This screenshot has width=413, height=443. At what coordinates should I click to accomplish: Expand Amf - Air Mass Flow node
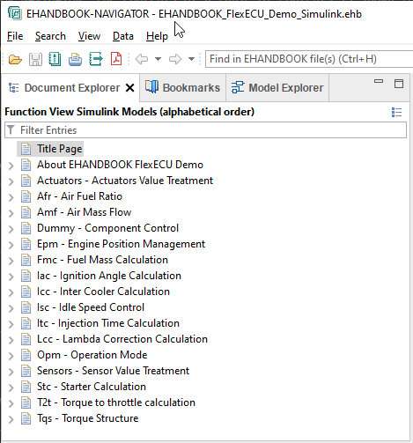[11, 213]
